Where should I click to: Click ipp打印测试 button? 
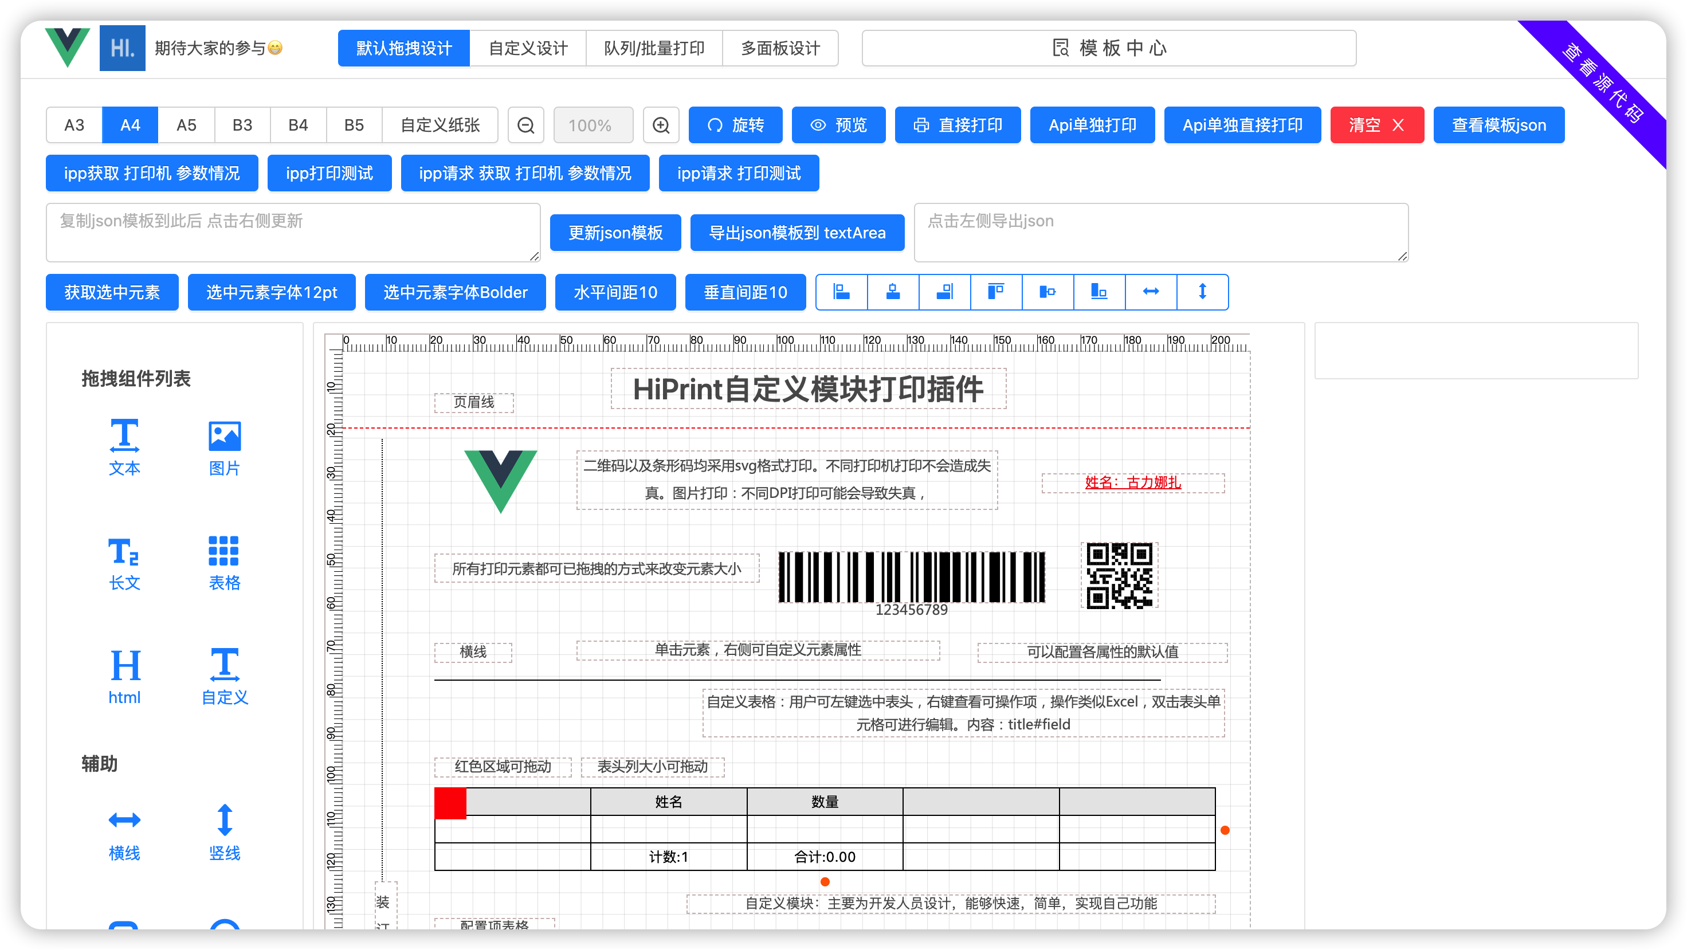329,173
